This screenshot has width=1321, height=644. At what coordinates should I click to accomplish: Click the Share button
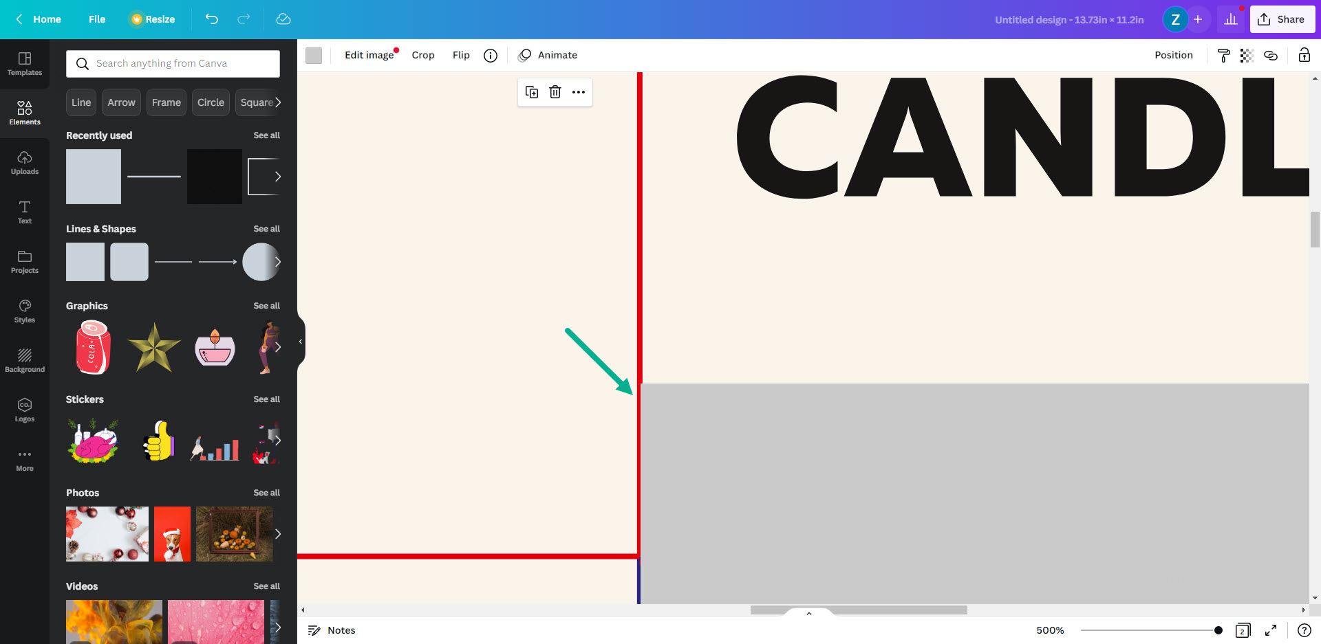pos(1282,19)
